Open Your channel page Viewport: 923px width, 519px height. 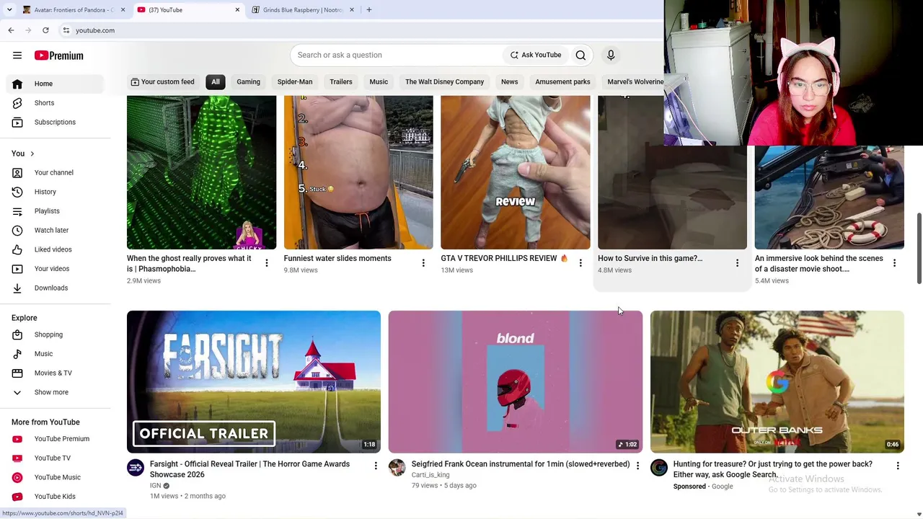coord(56,172)
